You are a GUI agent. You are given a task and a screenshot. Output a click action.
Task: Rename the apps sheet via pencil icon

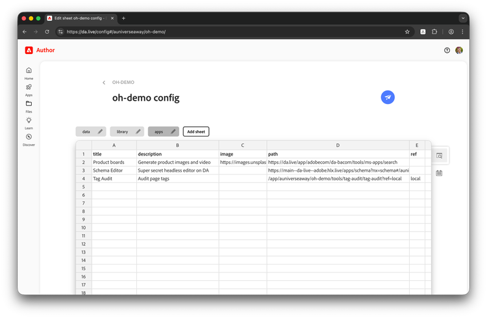pos(173,131)
